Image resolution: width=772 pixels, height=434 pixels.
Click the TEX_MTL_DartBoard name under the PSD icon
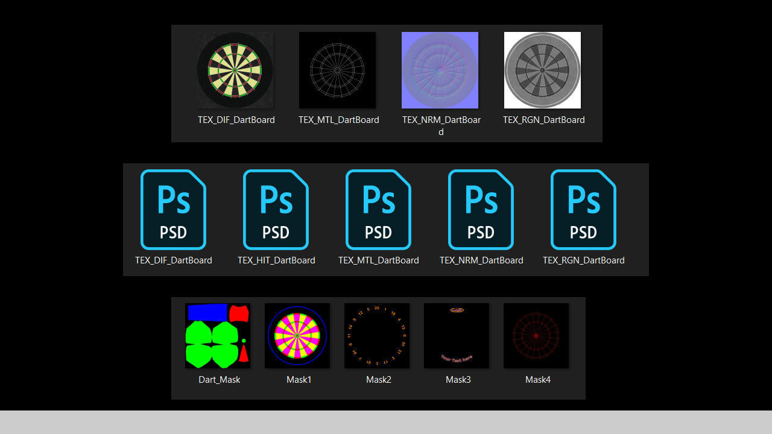coord(379,260)
